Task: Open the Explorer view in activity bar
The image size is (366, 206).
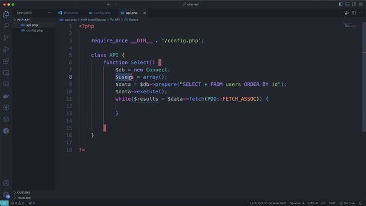Action: click(x=6, y=14)
